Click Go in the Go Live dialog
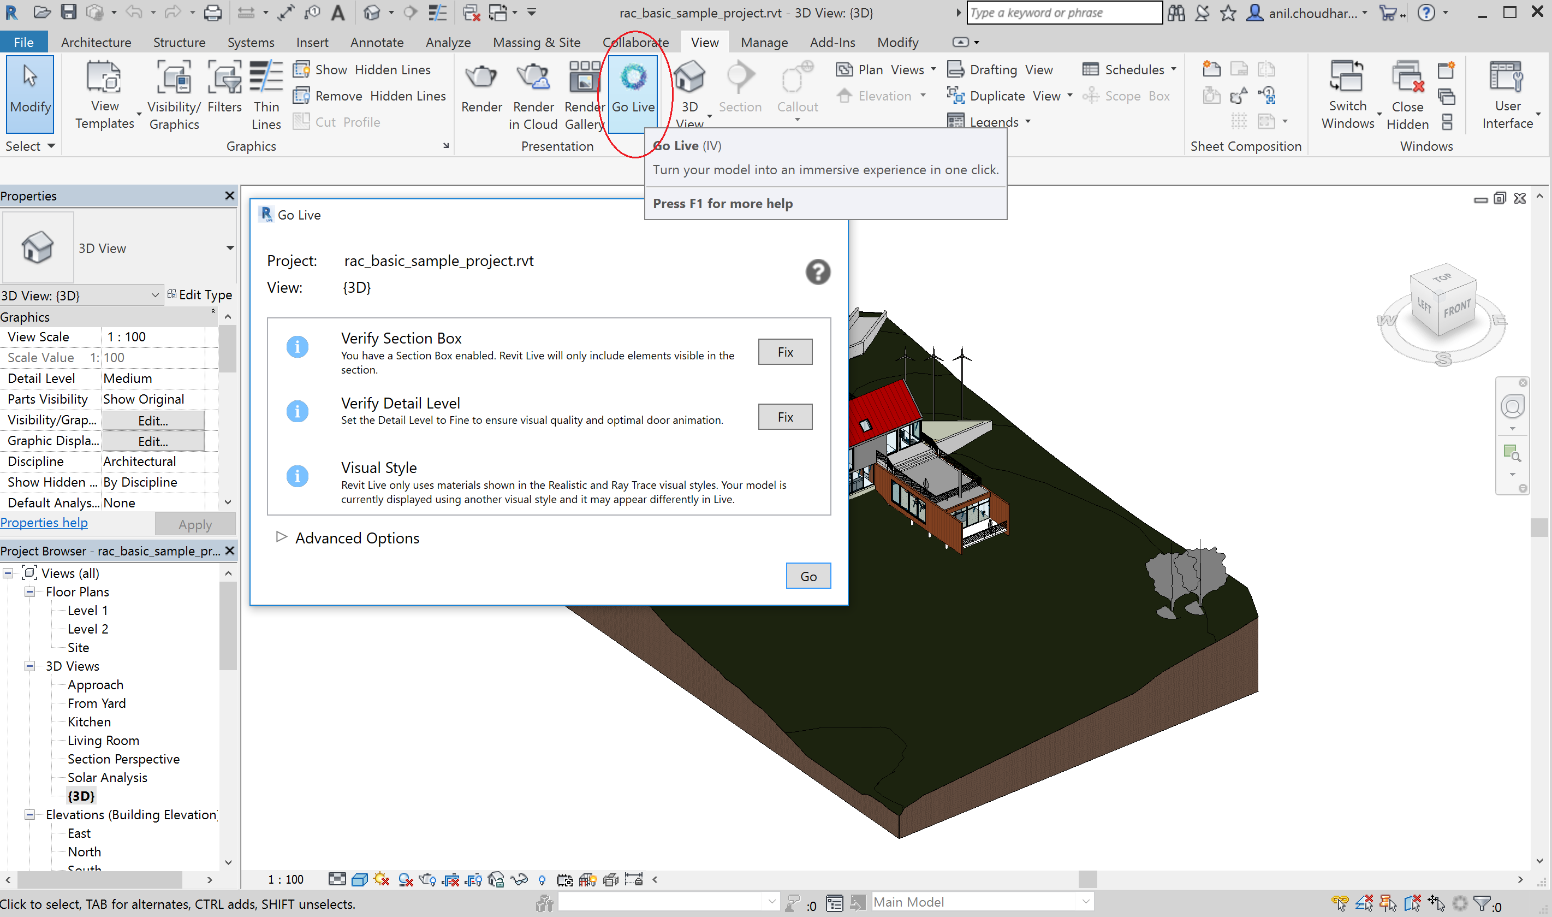1552x917 pixels. (808, 575)
